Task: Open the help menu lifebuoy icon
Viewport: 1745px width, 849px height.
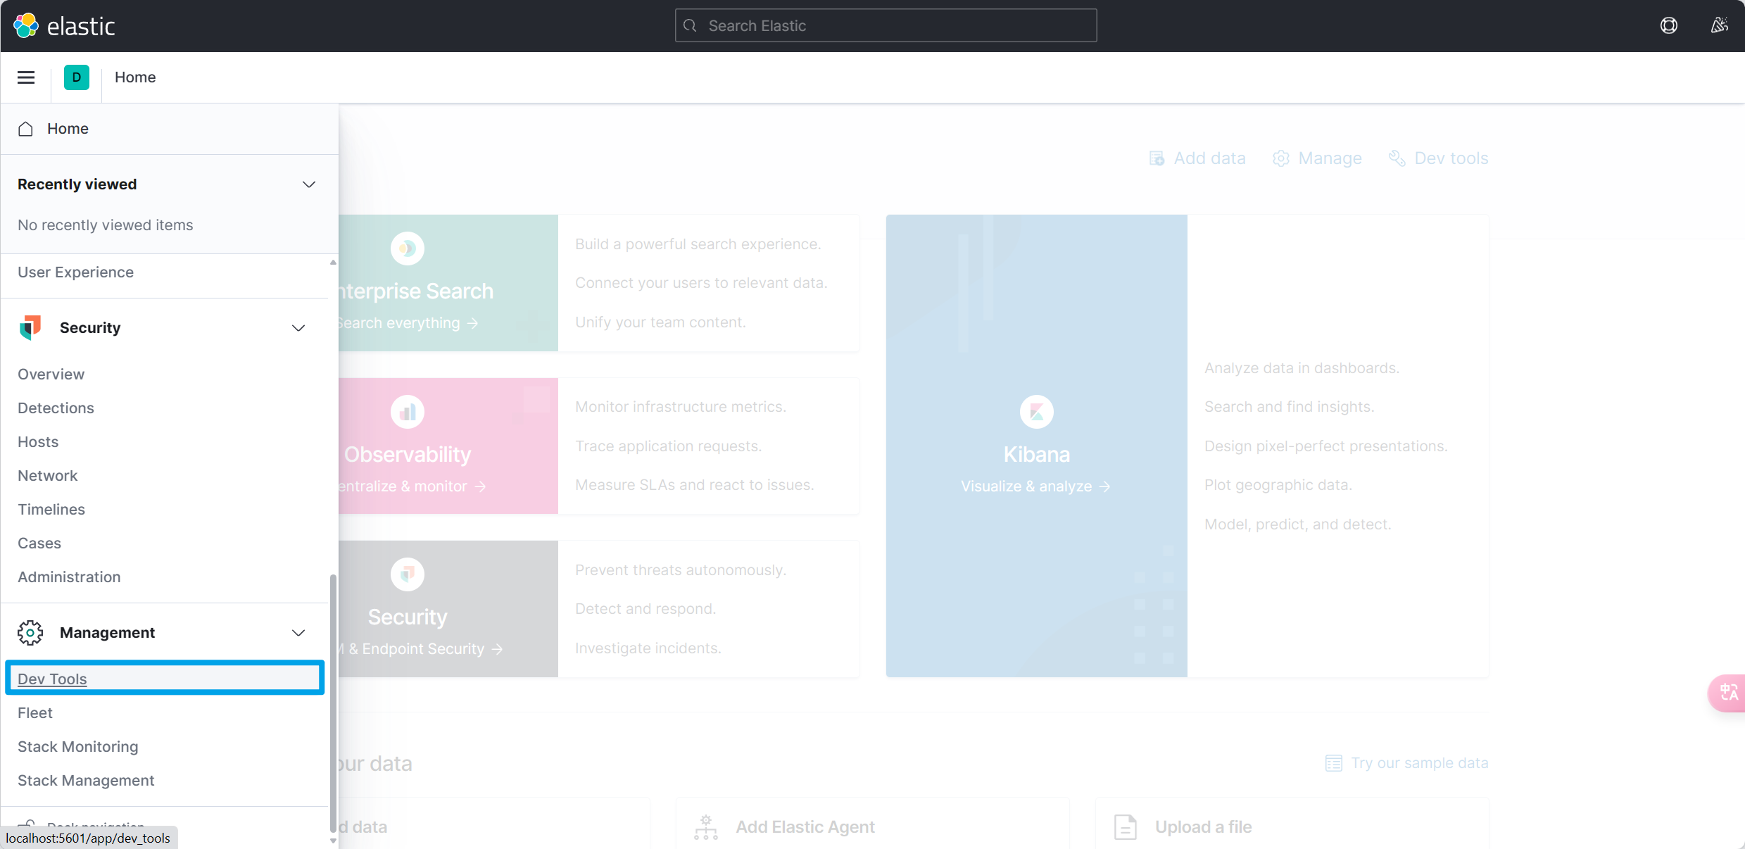Action: (1668, 25)
